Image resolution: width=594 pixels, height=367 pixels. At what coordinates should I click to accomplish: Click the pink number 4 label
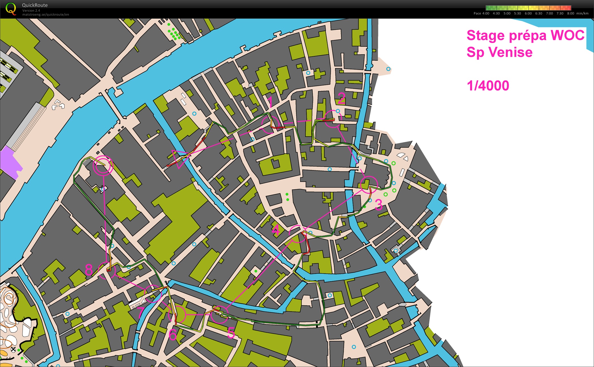click(x=276, y=230)
